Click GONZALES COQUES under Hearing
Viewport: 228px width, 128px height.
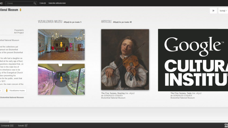tap(113, 96)
